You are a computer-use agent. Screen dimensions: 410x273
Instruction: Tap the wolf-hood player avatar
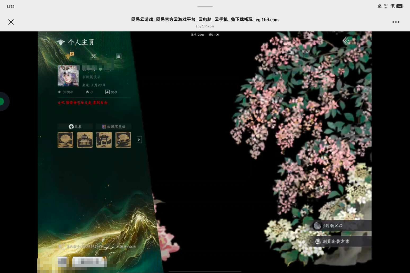coord(68,76)
